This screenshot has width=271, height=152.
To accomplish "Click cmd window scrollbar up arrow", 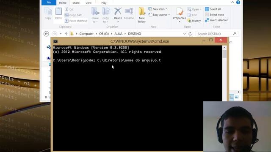I will coord(224,48).
